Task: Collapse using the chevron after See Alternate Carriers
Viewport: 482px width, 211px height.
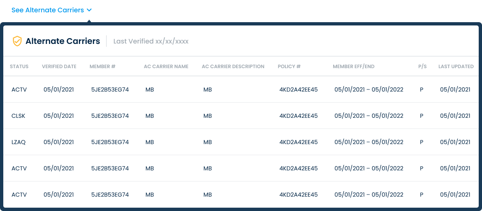Action: pos(90,10)
